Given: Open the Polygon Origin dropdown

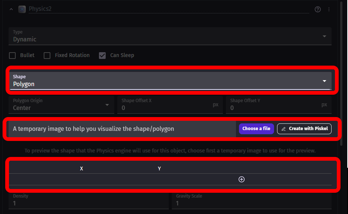Looking at the screenshot, I should (x=62, y=105).
